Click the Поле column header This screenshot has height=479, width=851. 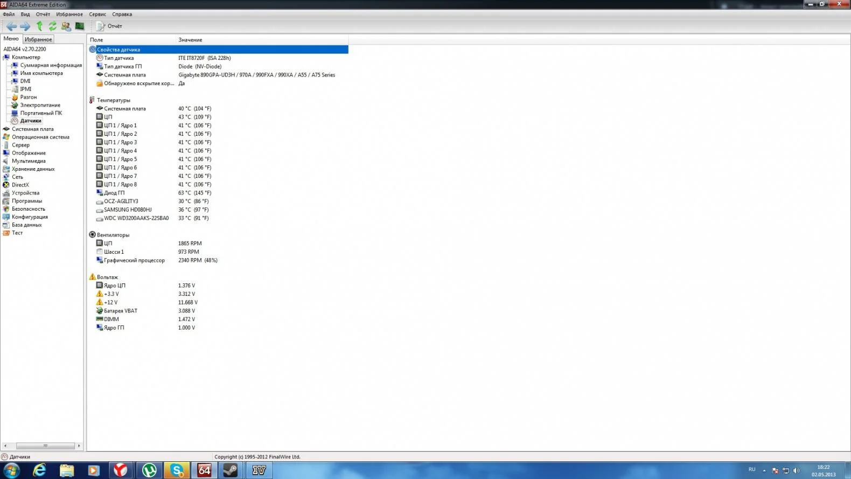pos(132,40)
